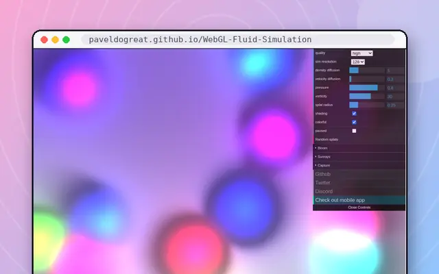Focus the pressure value field showing 0.8
Viewport: 439px width, 274px height.
(x=395, y=88)
